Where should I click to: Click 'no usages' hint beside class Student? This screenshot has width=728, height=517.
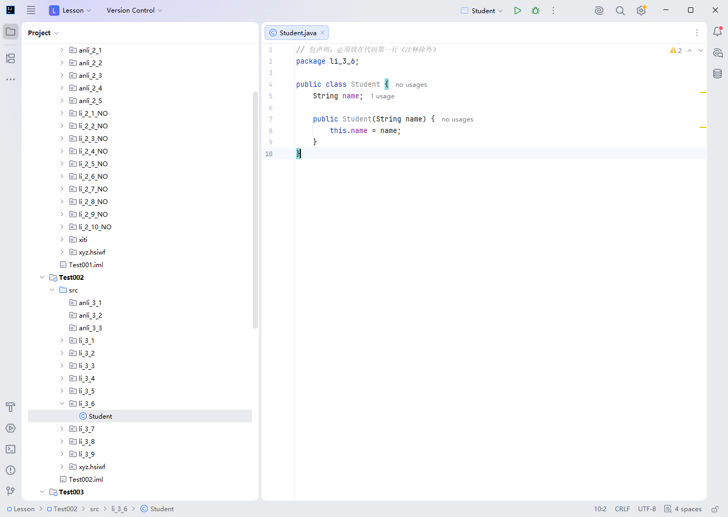411,85
